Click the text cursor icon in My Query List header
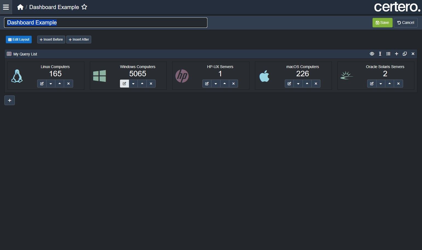422x250 pixels. [x=380, y=54]
